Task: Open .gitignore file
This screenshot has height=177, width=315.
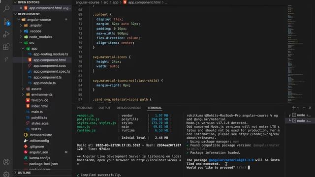Action: pyautogui.click(x=36, y=147)
